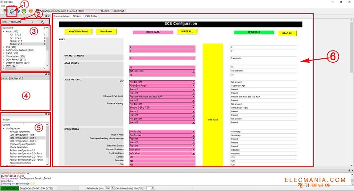Click the green refresh circle toolbar icon

point(24,11)
